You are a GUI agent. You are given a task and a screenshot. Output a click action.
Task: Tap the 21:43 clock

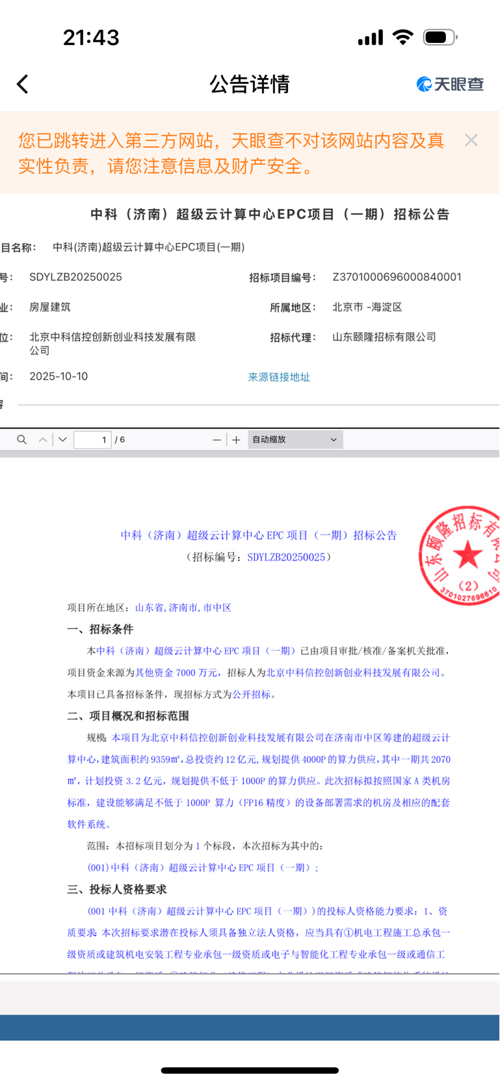coord(91,38)
